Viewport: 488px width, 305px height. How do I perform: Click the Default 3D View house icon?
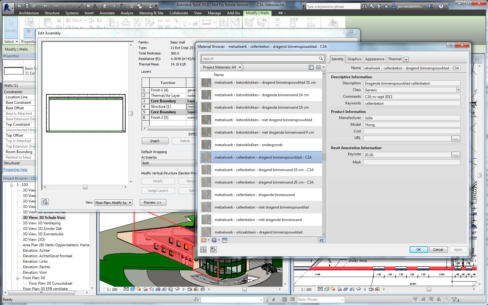105,6
